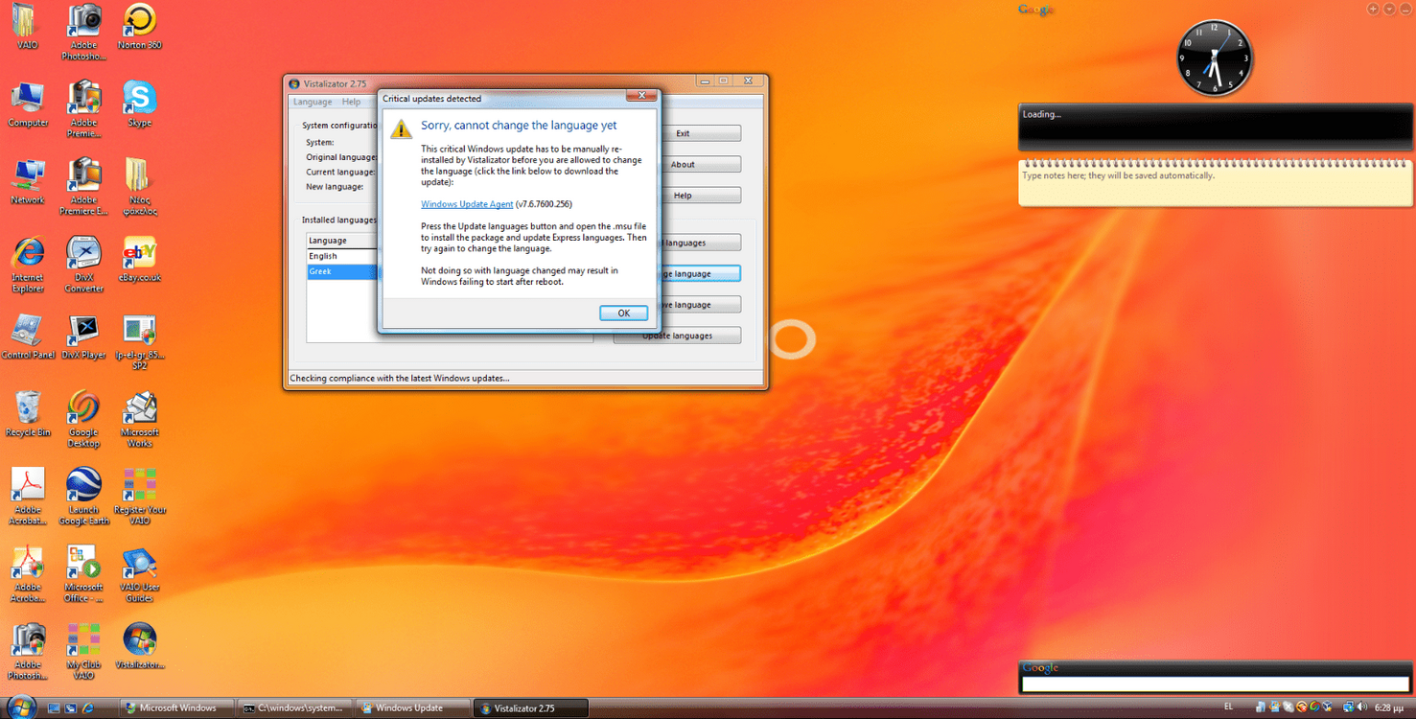Click the volume icon in system tray
This screenshot has width=1416, height=719.
click(1362, 708)
